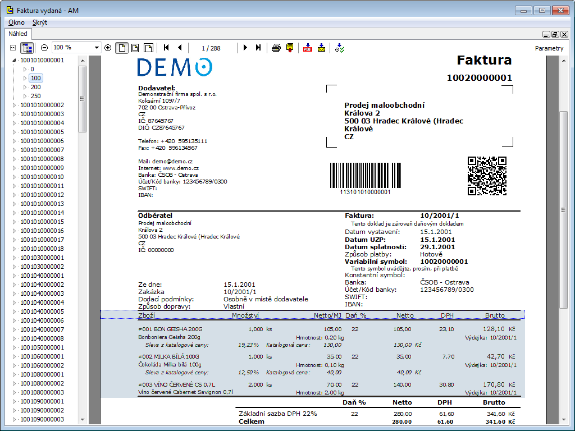Send the document by e-mail icon
Viewport: 575px width, 431px height.
click(x=321, y=48)
